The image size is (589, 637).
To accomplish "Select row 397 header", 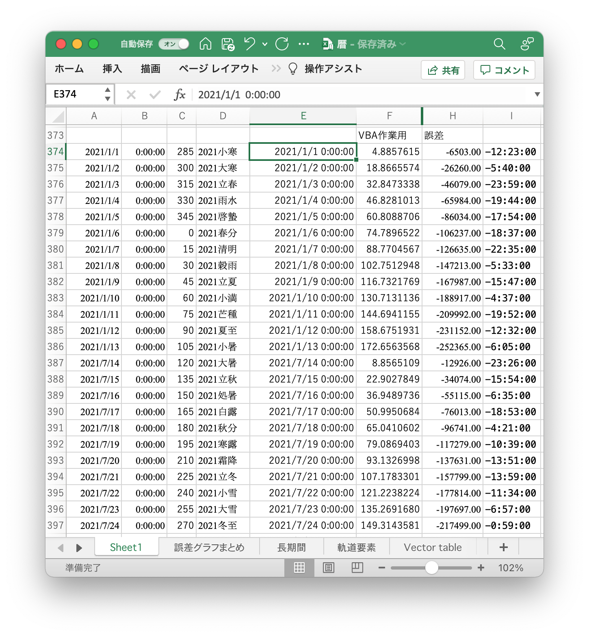I will point(56,525).
